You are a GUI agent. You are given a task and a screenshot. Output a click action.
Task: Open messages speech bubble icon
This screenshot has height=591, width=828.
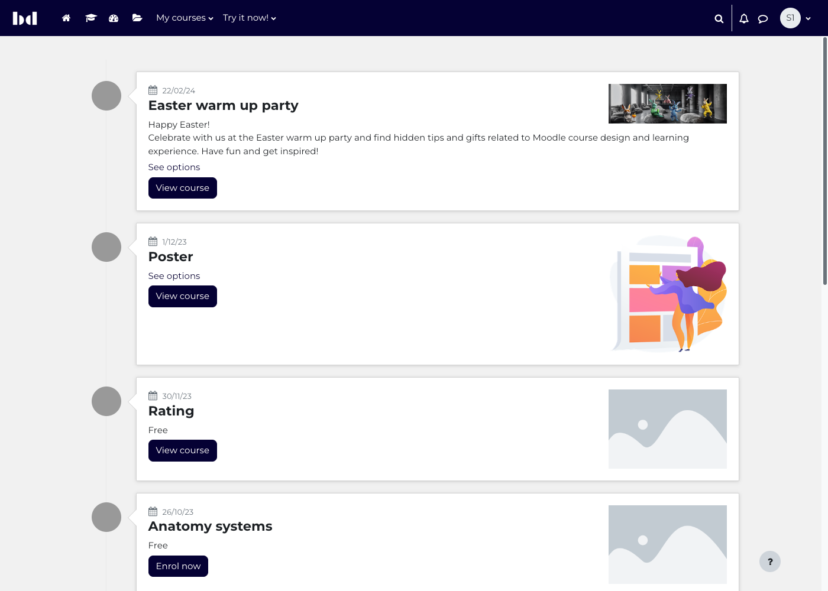[x=763, y=18]
